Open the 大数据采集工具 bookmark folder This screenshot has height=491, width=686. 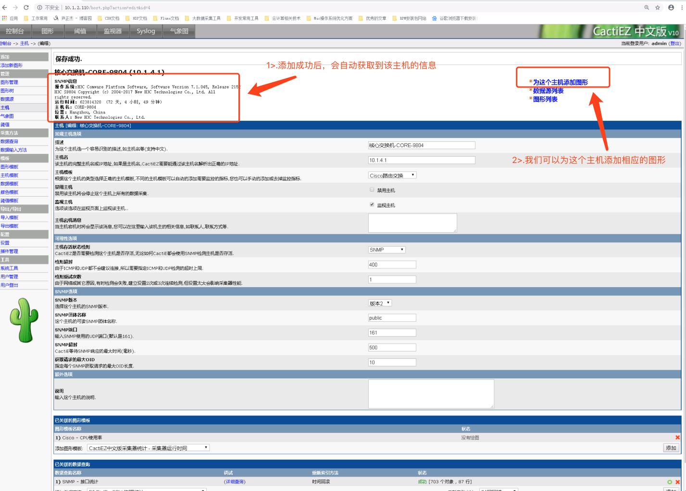coord(202,18)
